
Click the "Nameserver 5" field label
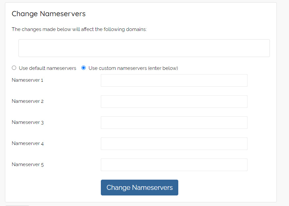tap(28, 164)
